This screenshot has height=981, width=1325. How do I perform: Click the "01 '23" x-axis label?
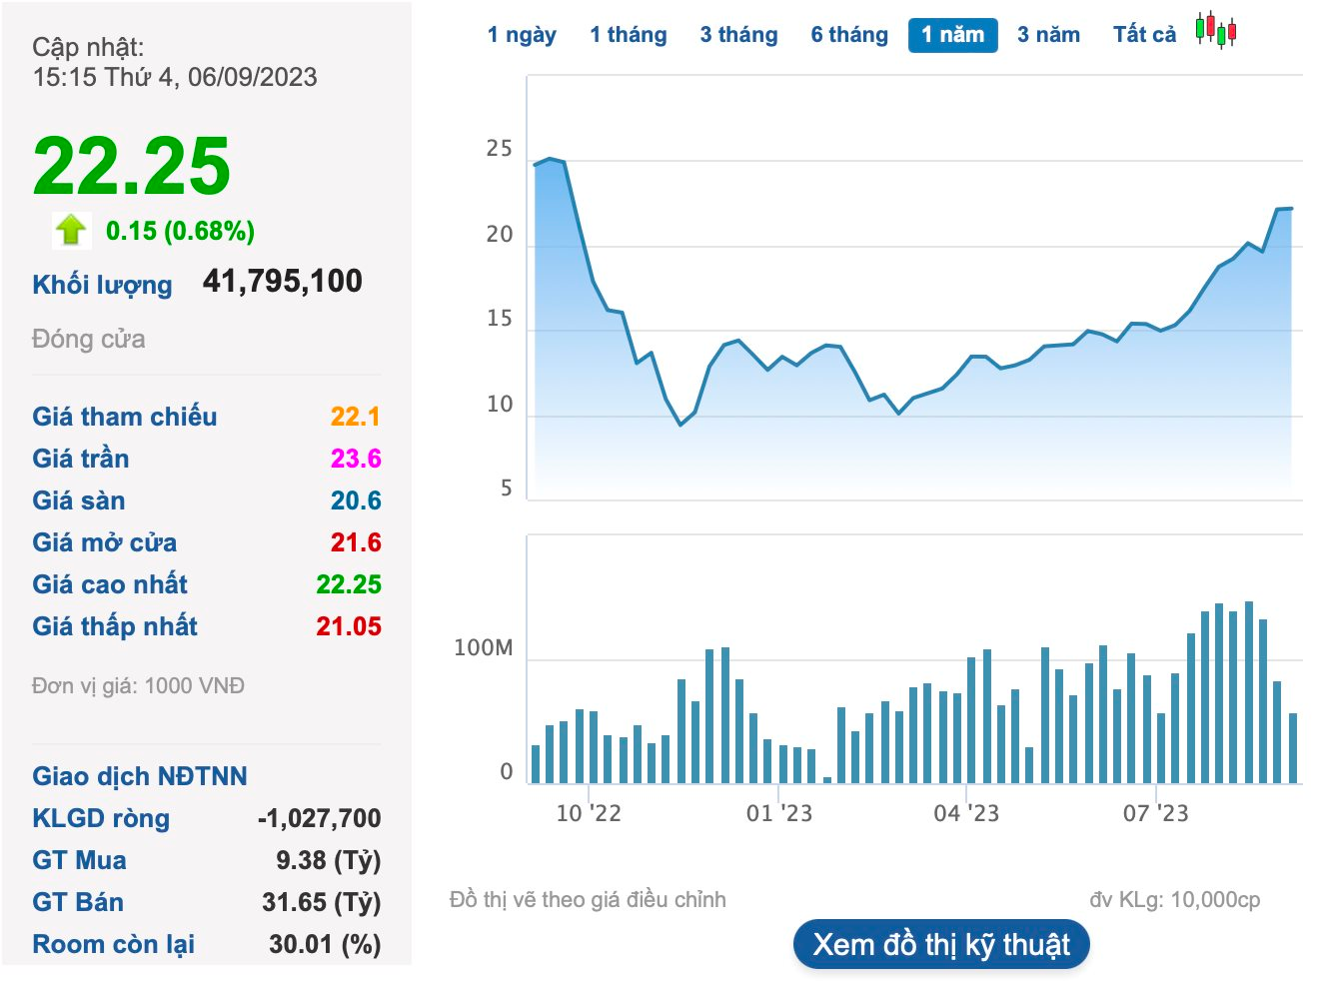(x=779, y=813)
